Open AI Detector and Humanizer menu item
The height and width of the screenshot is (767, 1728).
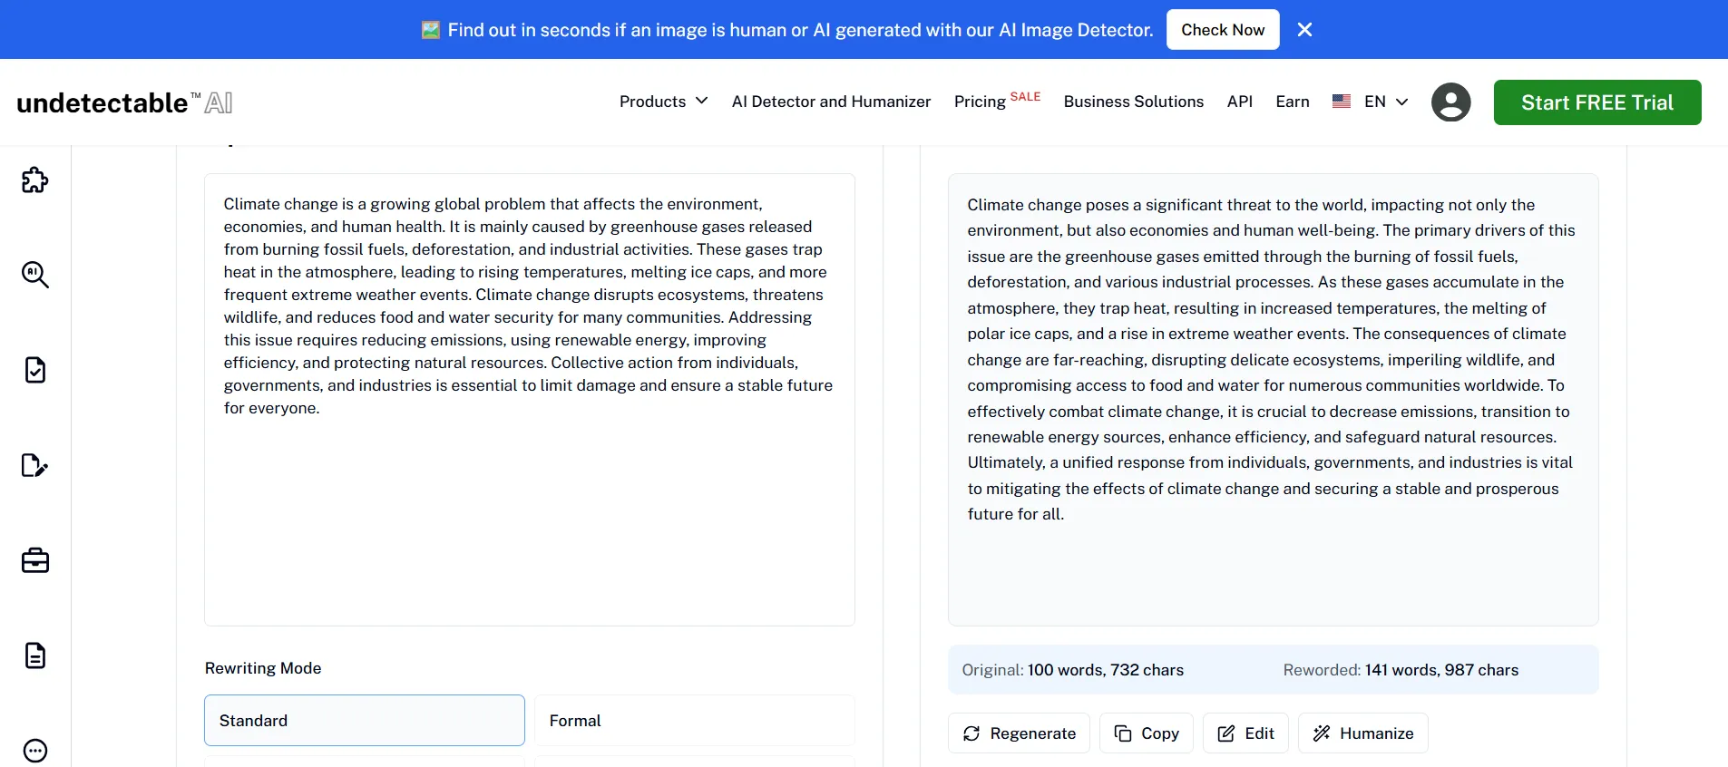pos(830,102)
